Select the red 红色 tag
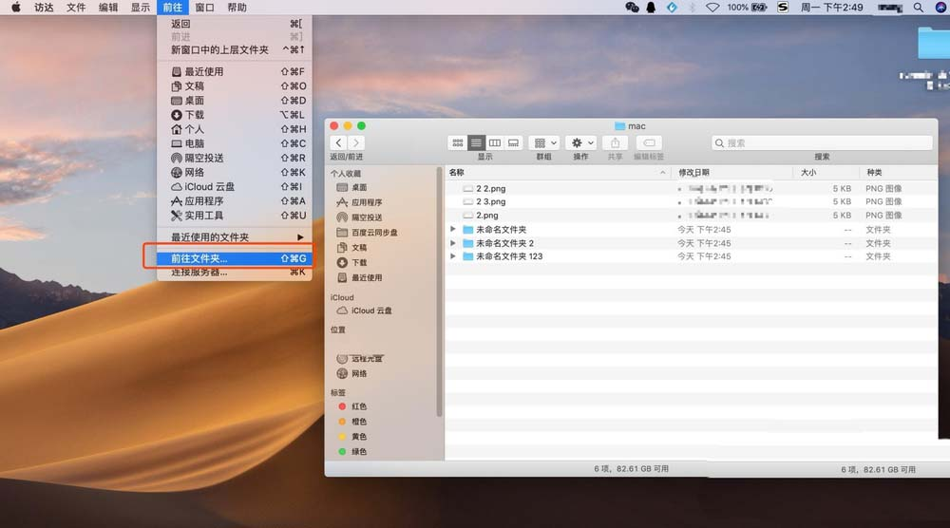950x528 pixels. click(x=358, y=406)
